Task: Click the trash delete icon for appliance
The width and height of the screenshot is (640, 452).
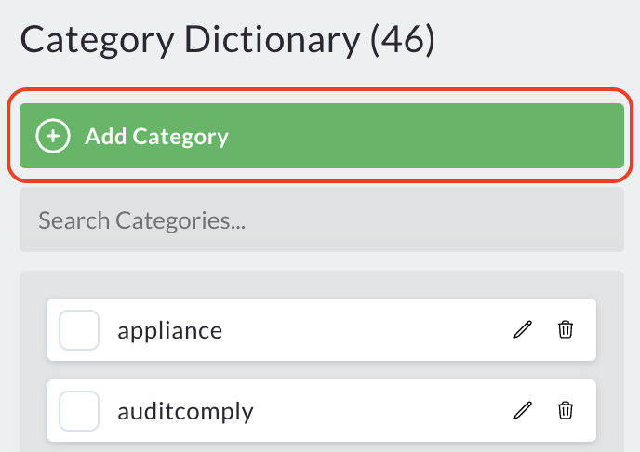Action: [566, 329]
